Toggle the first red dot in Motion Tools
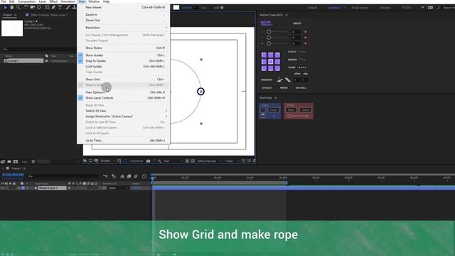Viewport: 455px width, 256px height. (305, 31)
